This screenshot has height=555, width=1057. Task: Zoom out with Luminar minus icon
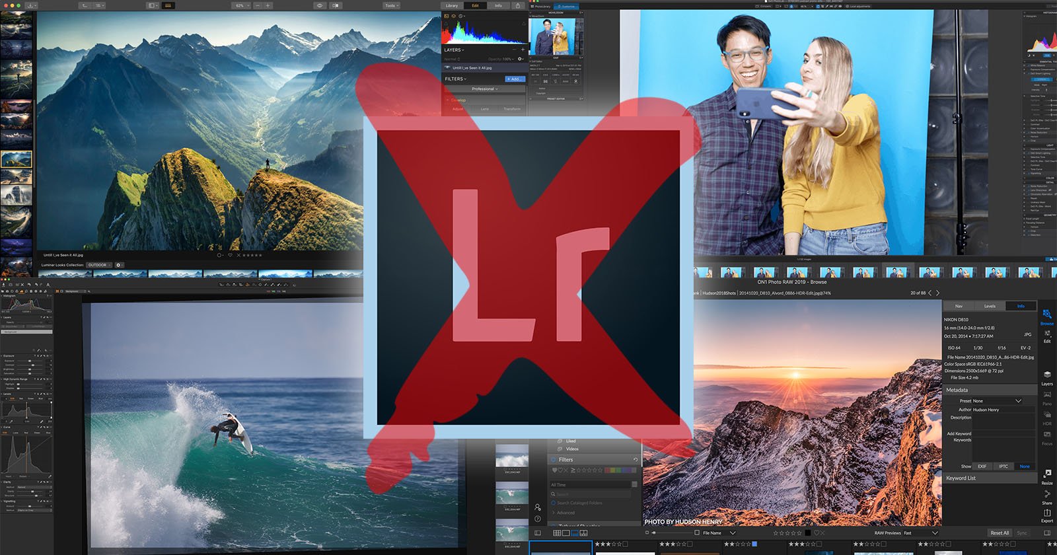click(x=258, y=5)
